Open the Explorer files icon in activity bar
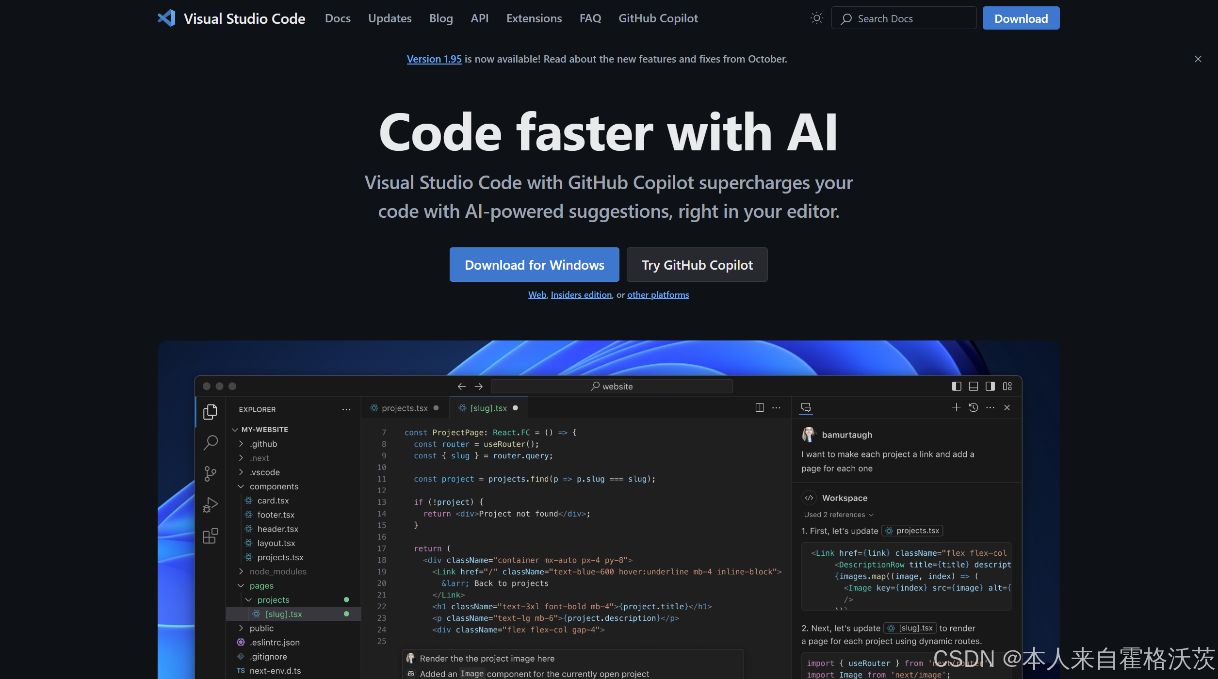The image size is (1218, 679). pyautogui.click(x=210, y=412)
